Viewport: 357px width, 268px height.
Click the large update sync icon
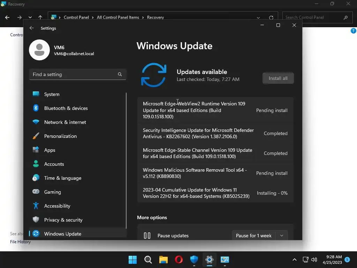(x=154, y=75)
